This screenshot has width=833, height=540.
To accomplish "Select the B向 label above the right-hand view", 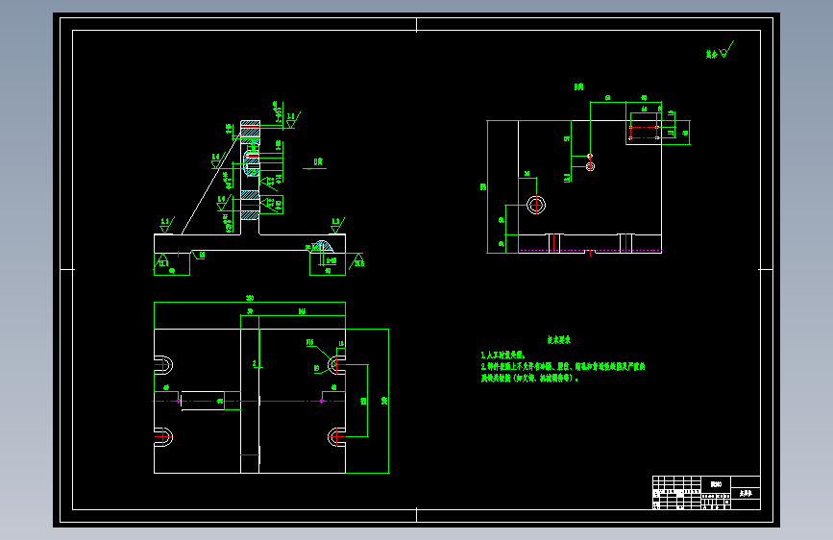I will coord(578,86).
